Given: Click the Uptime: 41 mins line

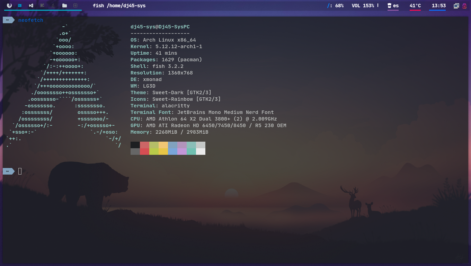Looking at the screenshot, I should coord(154,53).
